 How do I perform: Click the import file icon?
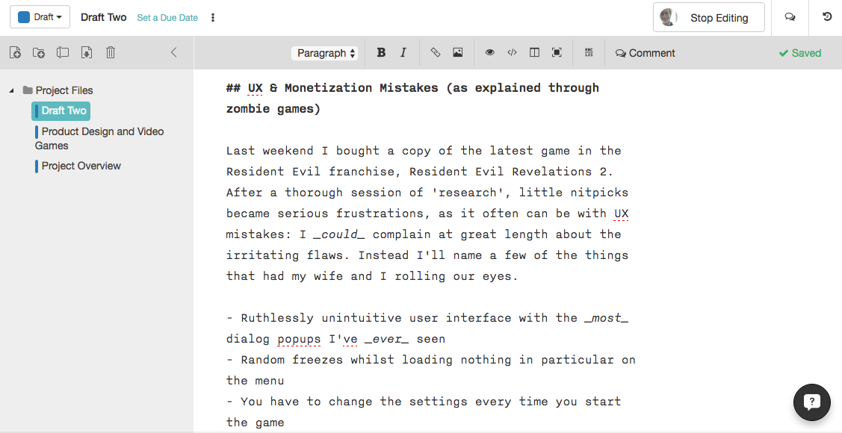pos(87,53)
